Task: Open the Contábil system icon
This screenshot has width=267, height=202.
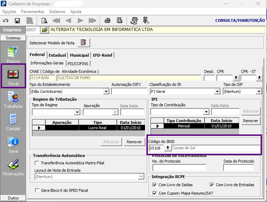Action: coord(13,122)
